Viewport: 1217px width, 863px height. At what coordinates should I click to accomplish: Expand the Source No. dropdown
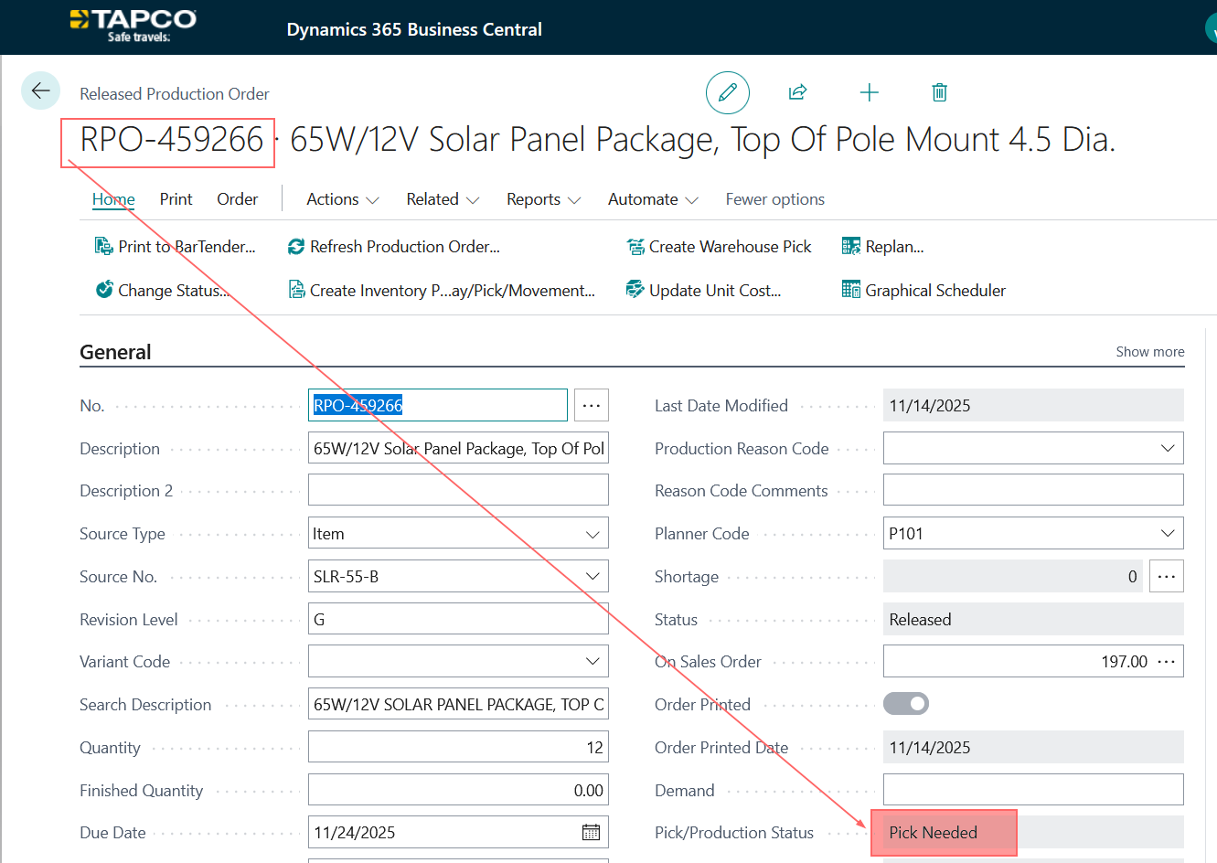[x=592, y=577]
